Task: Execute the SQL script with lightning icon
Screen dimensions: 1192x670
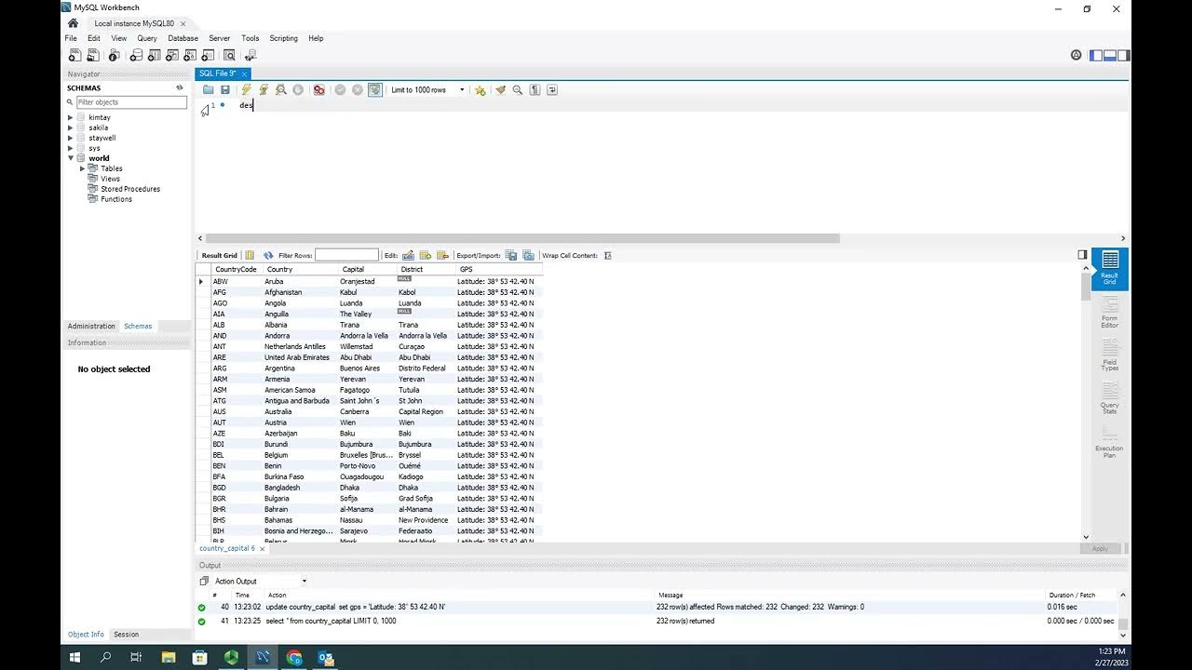Action: pyautogui.click(x=247, y=90)
